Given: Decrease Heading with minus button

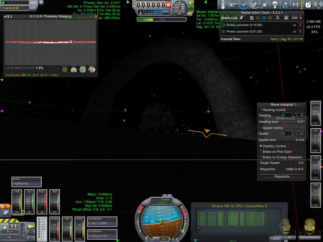Looking at the screenshot, I should click(x=297, y=115).
